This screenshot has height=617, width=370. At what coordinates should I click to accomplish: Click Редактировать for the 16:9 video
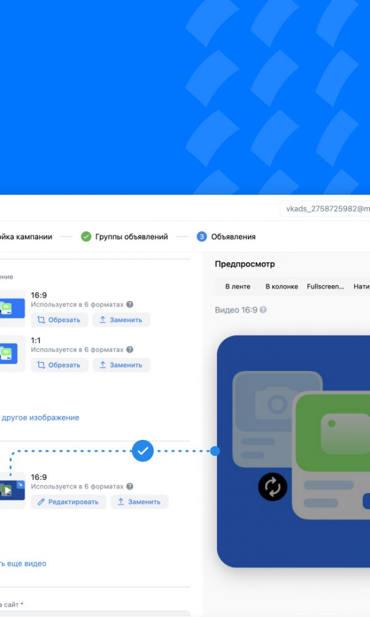pos(68,502)
